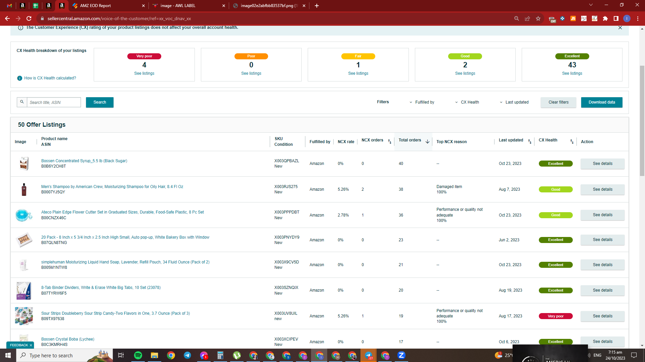This screenshot has height=362, width=645.
Task: Open the Chrome three-dot menu
Action: pyautogui.click(x=638, y=18)
